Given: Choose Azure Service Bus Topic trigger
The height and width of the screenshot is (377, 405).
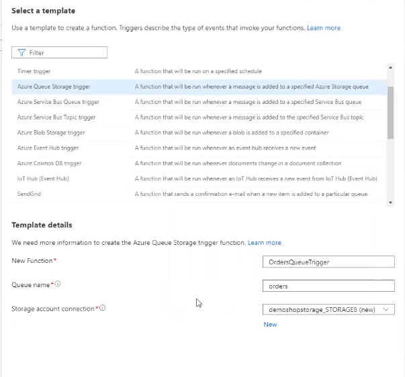Looking at the screenshot, I should [x=56, y=117].
